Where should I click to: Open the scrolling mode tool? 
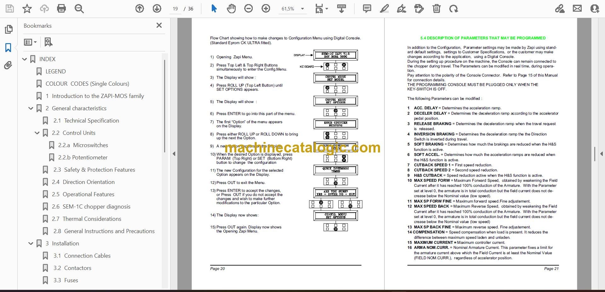(x=342, y=9)
